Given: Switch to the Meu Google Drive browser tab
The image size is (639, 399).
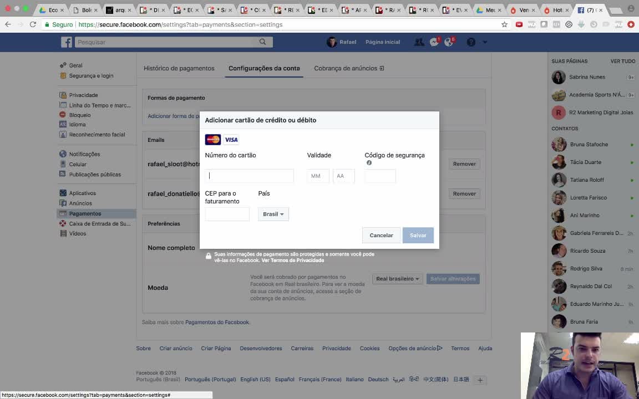Looking at the screenshot, I should (488, 10).
